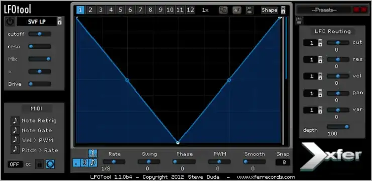Switch to graph tab 6

click(130, 10)
